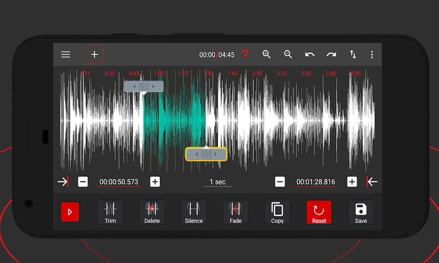The width and height of the screenshot is (439, 263).
Task: Click the 0:30 timeline marker
Action: (x=110, y=73)
